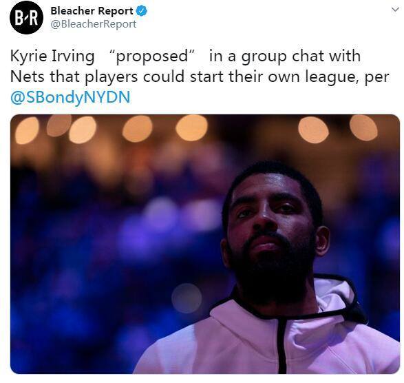Viewport: 404px width, 383px height.
Task: Open the @SBondyNYDN mention link
Action: 70,97
